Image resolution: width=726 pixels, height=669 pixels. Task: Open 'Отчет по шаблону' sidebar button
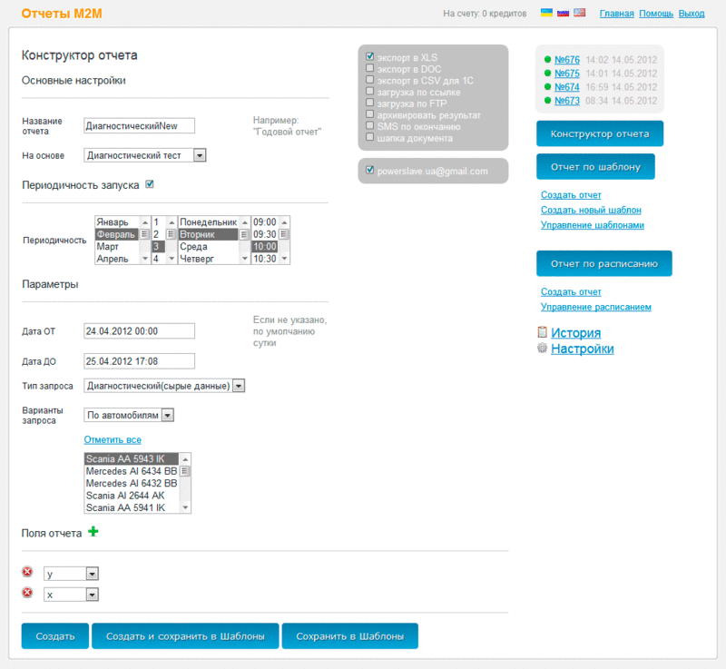pos(596,167)
